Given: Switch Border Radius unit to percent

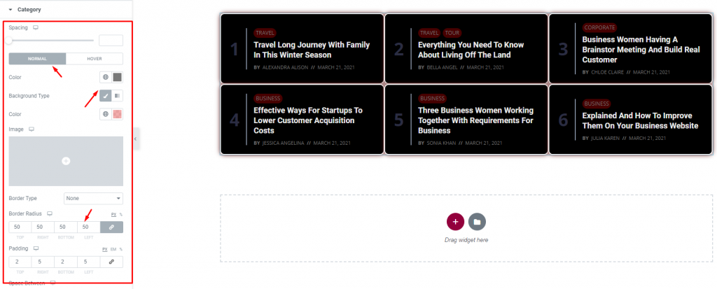Looking at the screenshot, I should pyautogui.click(x=121, y=214).
